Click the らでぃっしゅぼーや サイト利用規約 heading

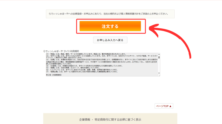(x=61, y=51)
